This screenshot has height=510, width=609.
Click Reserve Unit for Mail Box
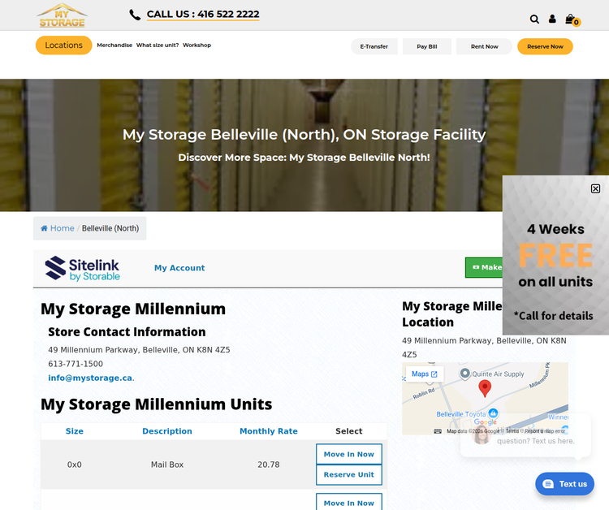click(349, 474)
